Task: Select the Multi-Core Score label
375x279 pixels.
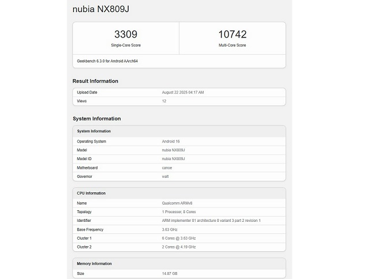Action: point(232,45)
